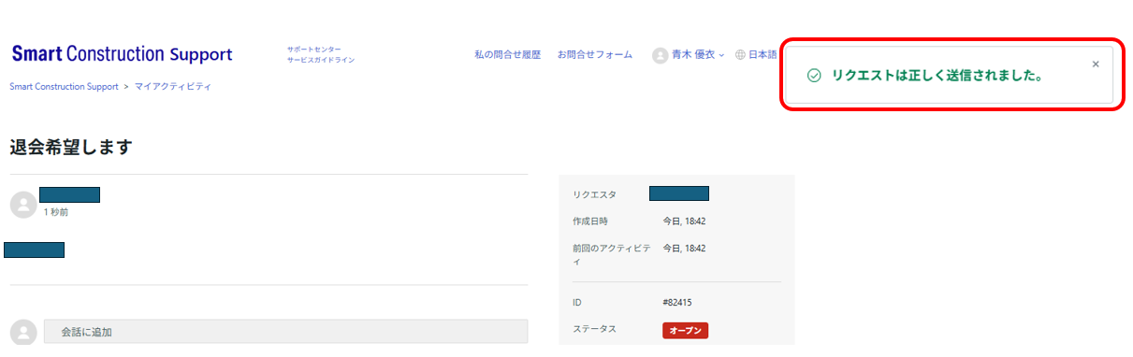Click the user avatar icon beside 青木 優衣
This screenshot has width=1133, height=357.
(x=660, y=55)
